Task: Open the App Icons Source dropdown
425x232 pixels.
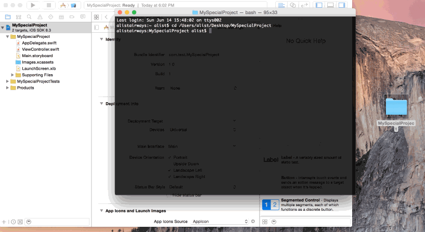Action: [x=220, y=222]
